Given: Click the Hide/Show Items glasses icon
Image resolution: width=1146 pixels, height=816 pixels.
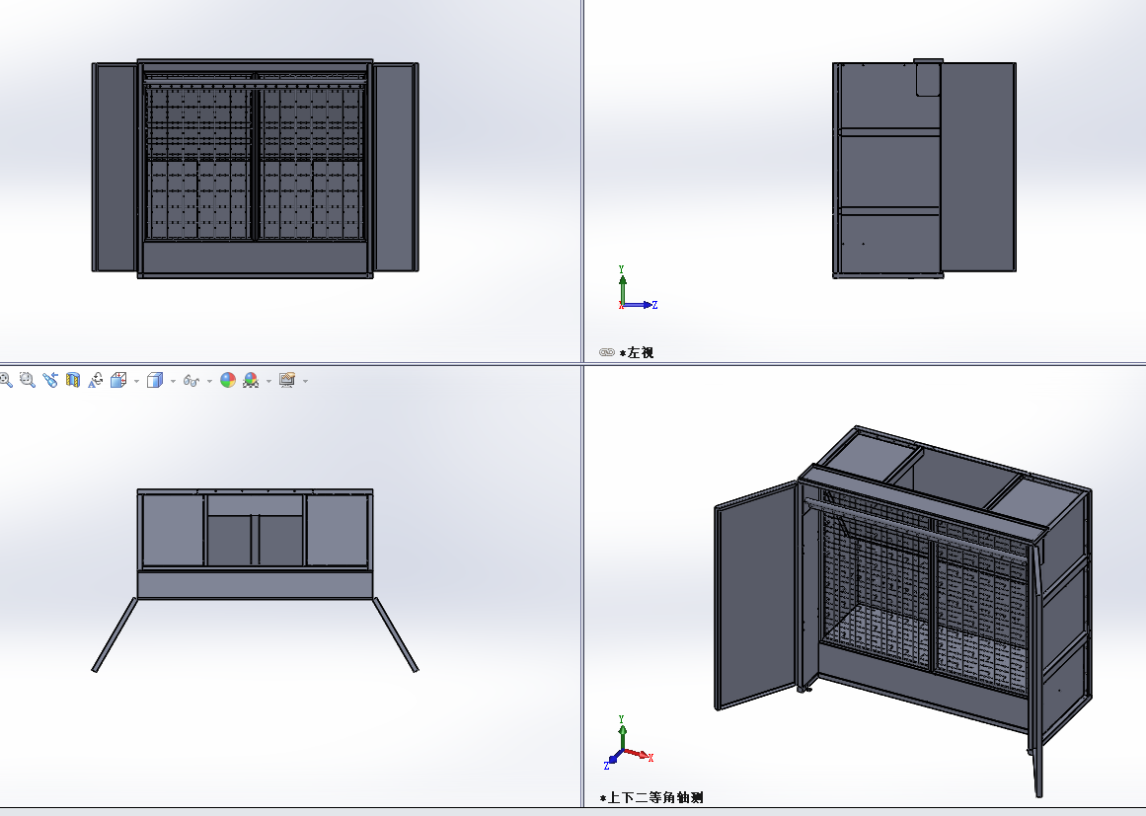Looking at the screenshot, I should click(191, 380).
